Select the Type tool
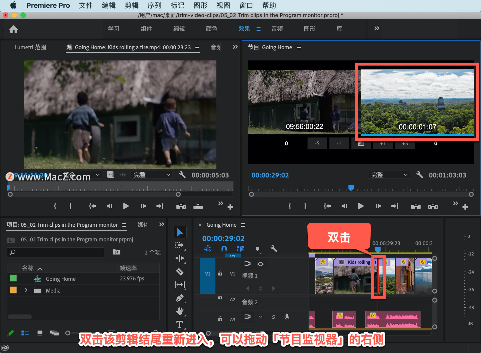This screenshot has width=481, height=353. (180, 324)
